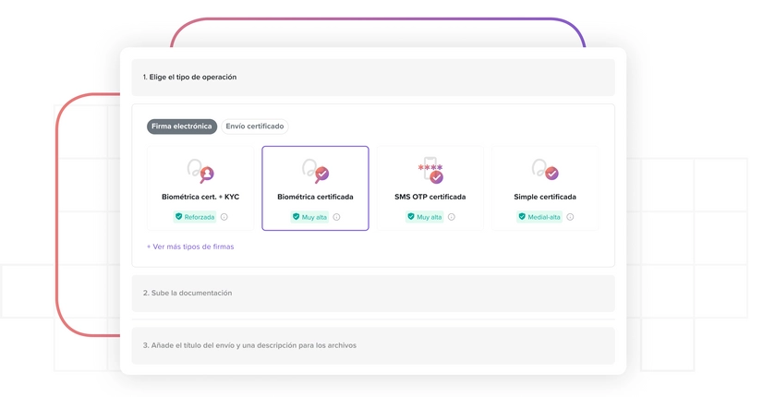Click the Biométrica certificada signature icon

(x=315, y=171)
